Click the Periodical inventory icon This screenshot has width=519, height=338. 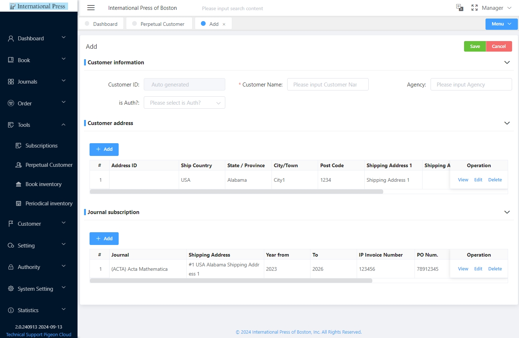(19, 204)
